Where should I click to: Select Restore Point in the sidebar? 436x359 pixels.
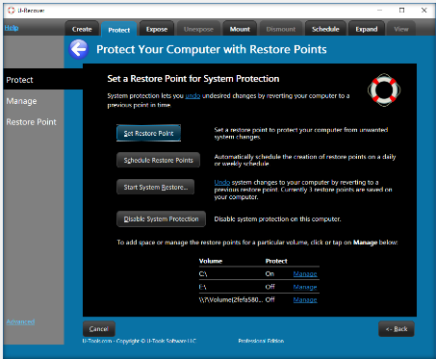31,122
